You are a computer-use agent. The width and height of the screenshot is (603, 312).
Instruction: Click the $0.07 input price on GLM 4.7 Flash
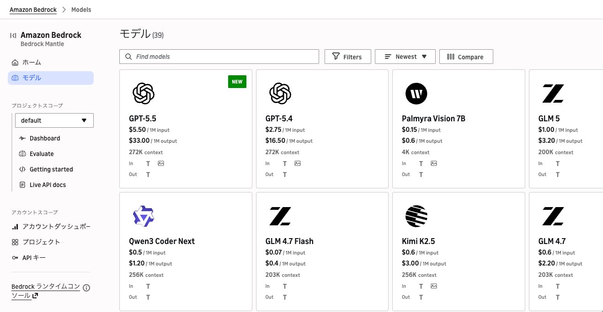point(274,252)
